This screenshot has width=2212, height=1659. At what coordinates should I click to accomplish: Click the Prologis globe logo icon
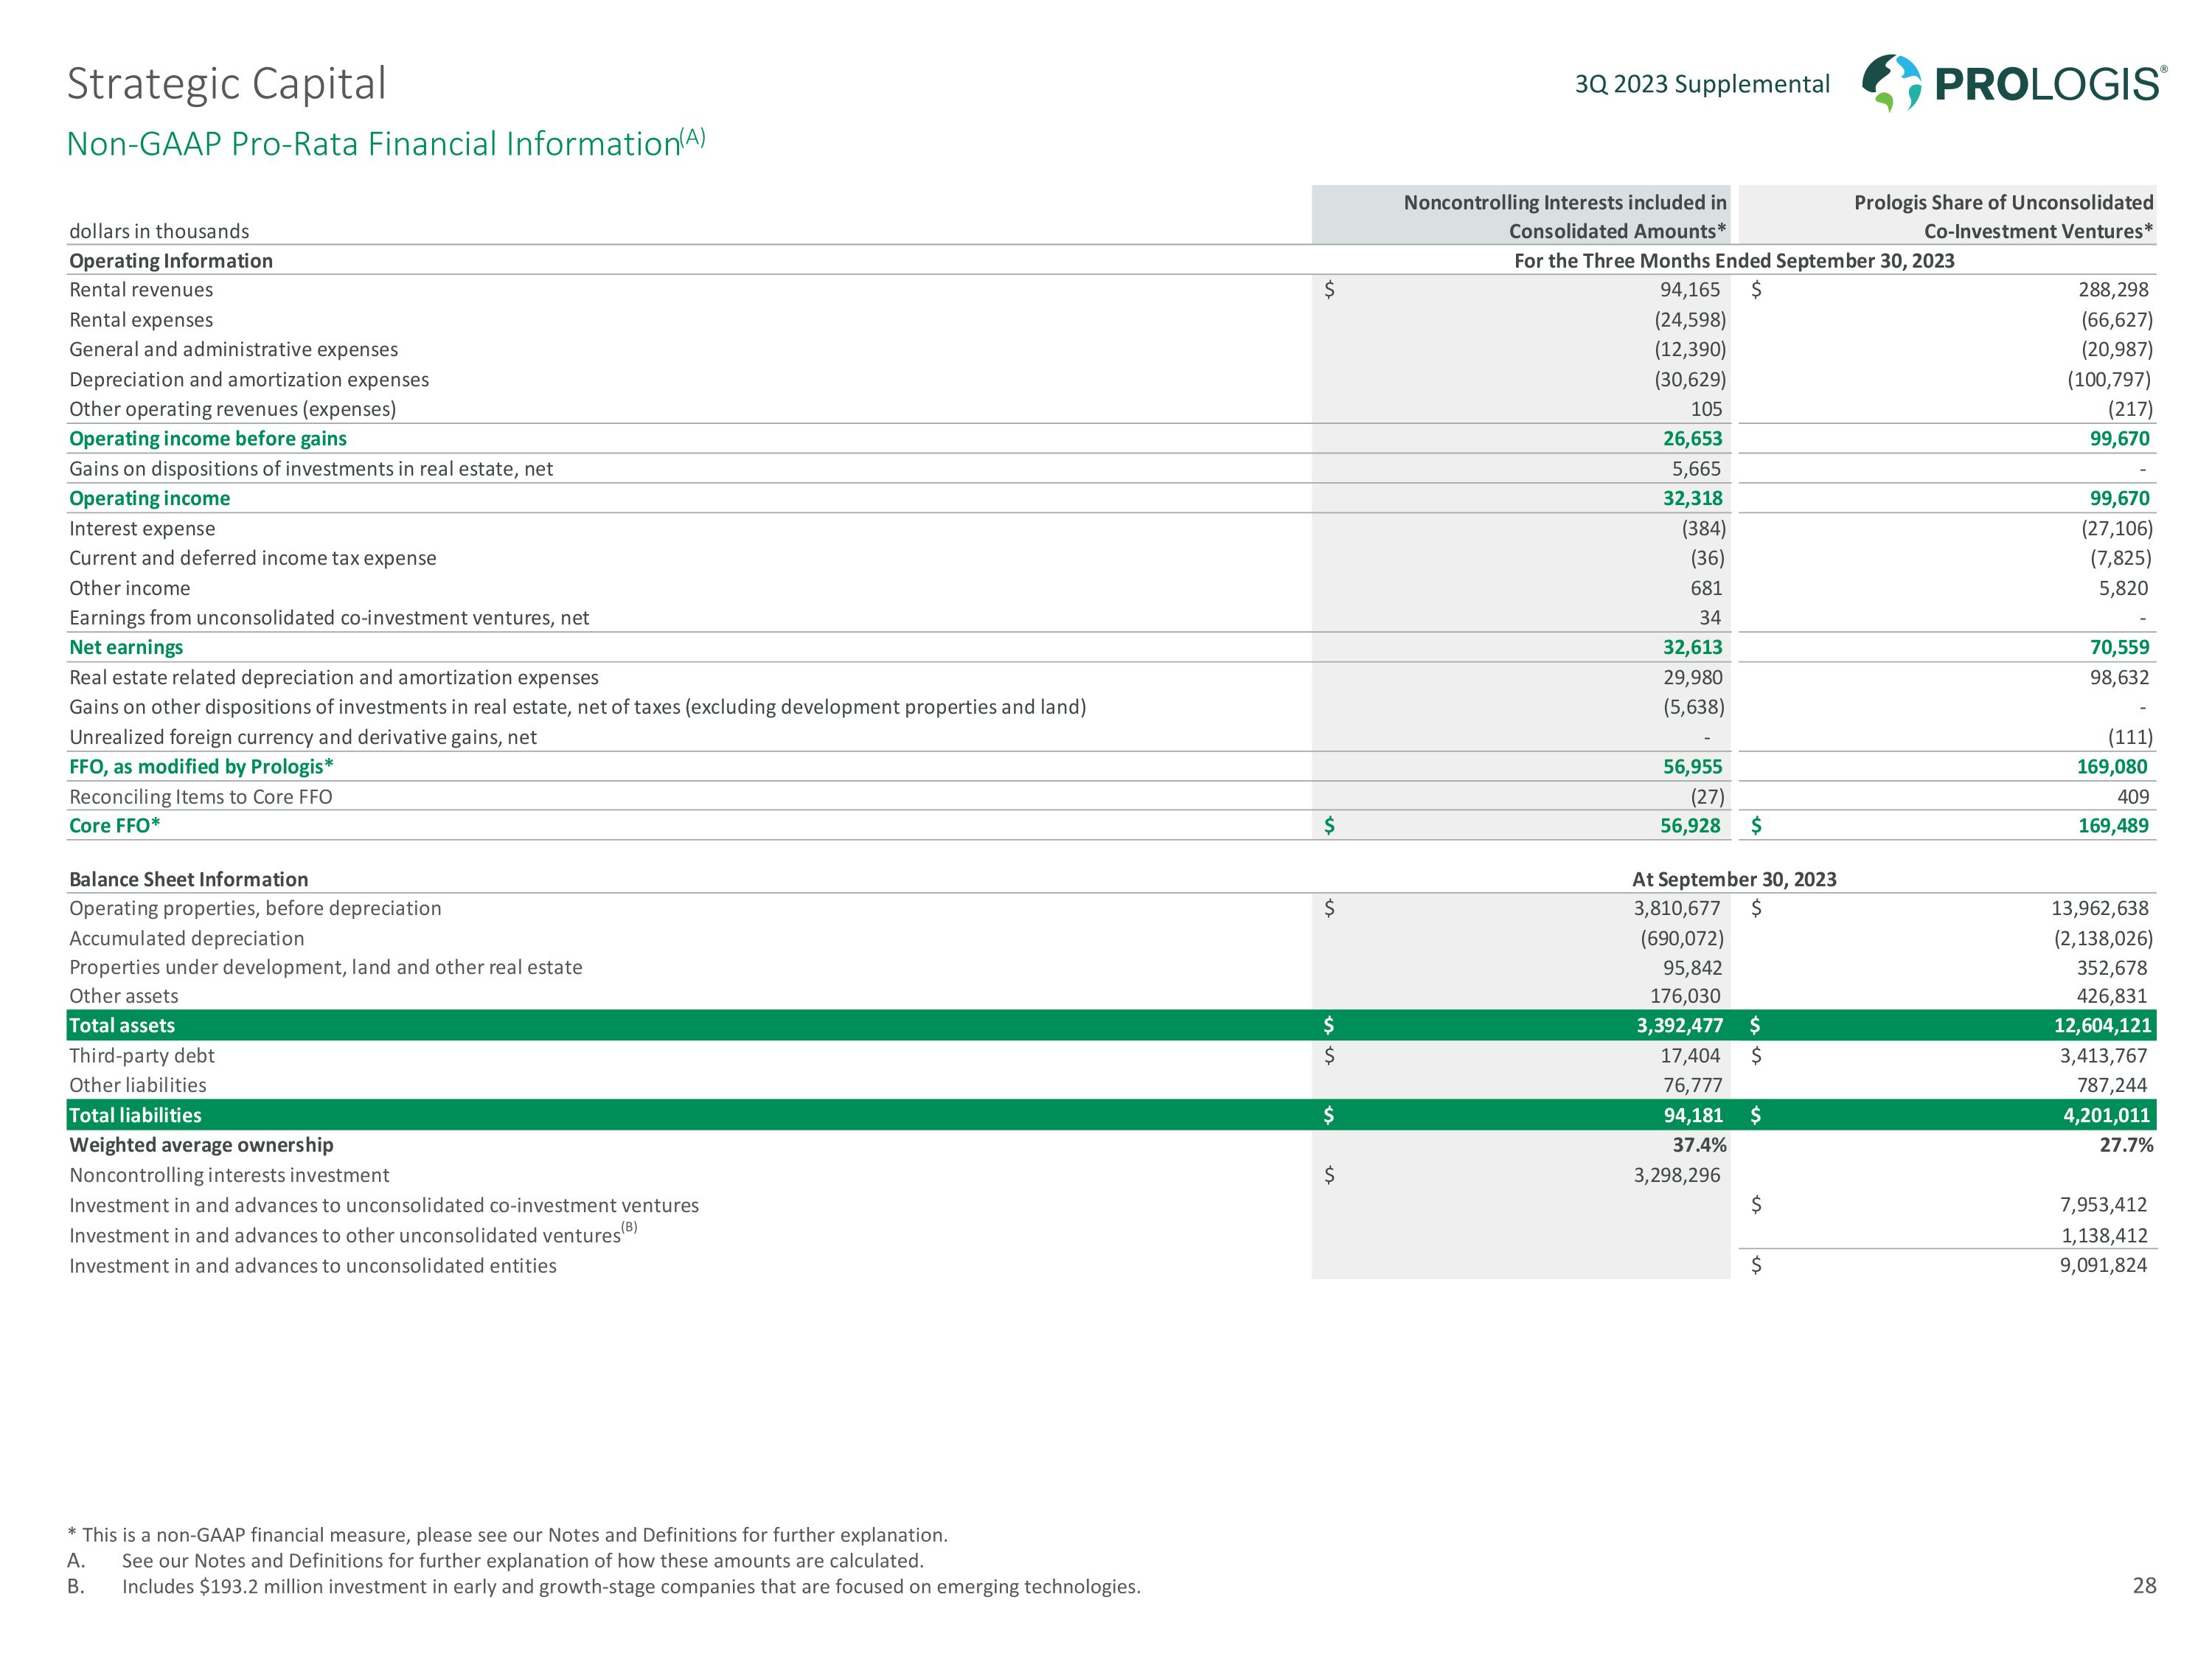[x=1891, y=83]
